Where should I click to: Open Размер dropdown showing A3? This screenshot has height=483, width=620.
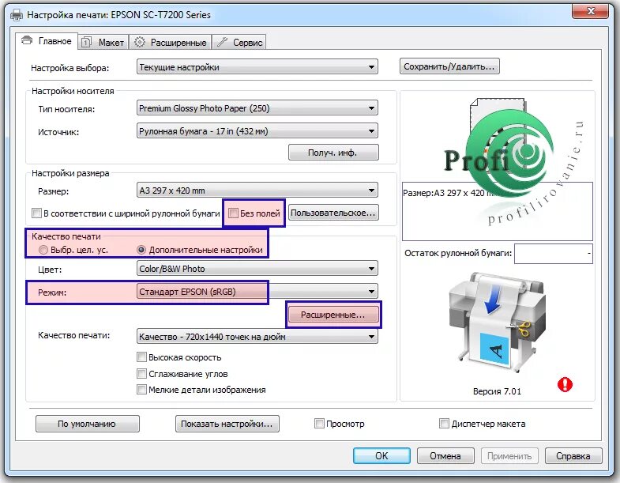(x=257, y=191)
